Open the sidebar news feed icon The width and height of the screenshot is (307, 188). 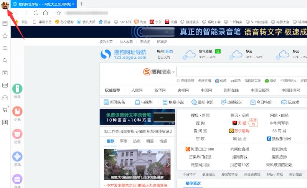click(x=5, y=23)
